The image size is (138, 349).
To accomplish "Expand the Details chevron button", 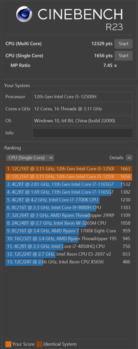I will [129, 158].
